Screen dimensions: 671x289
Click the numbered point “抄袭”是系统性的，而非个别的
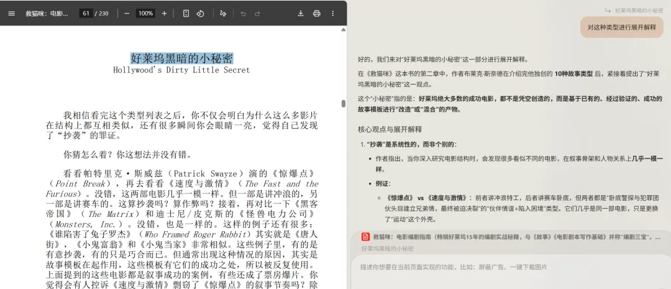click(x=411, y=144)
